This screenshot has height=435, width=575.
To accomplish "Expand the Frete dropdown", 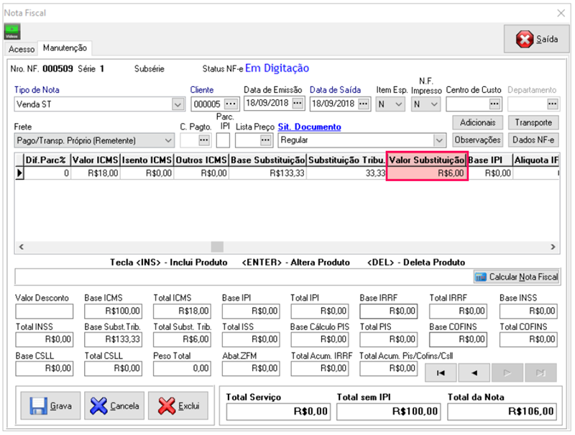I will click(x=167, y=140).
